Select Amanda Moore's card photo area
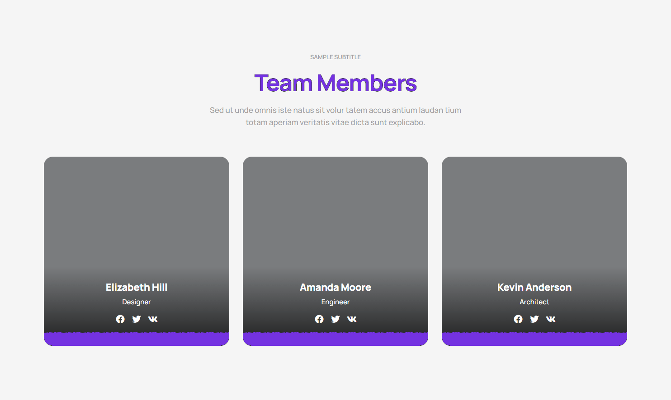Viewport: 671px width, 400px height. coord(335,212)
